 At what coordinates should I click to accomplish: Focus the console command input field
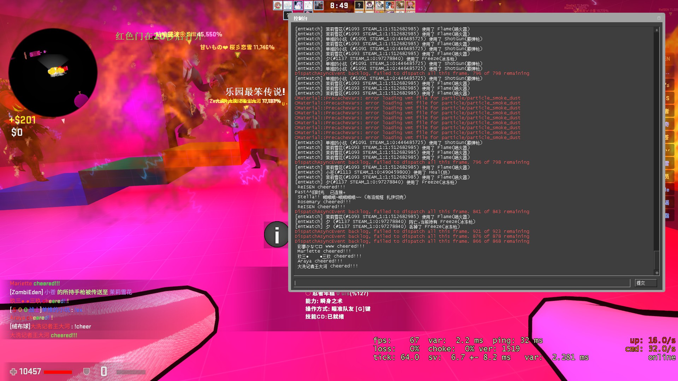coord(462,283)
